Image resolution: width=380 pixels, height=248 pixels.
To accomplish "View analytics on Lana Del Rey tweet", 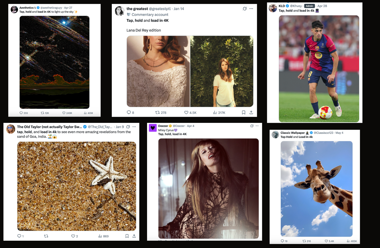I will click(215, 113).
